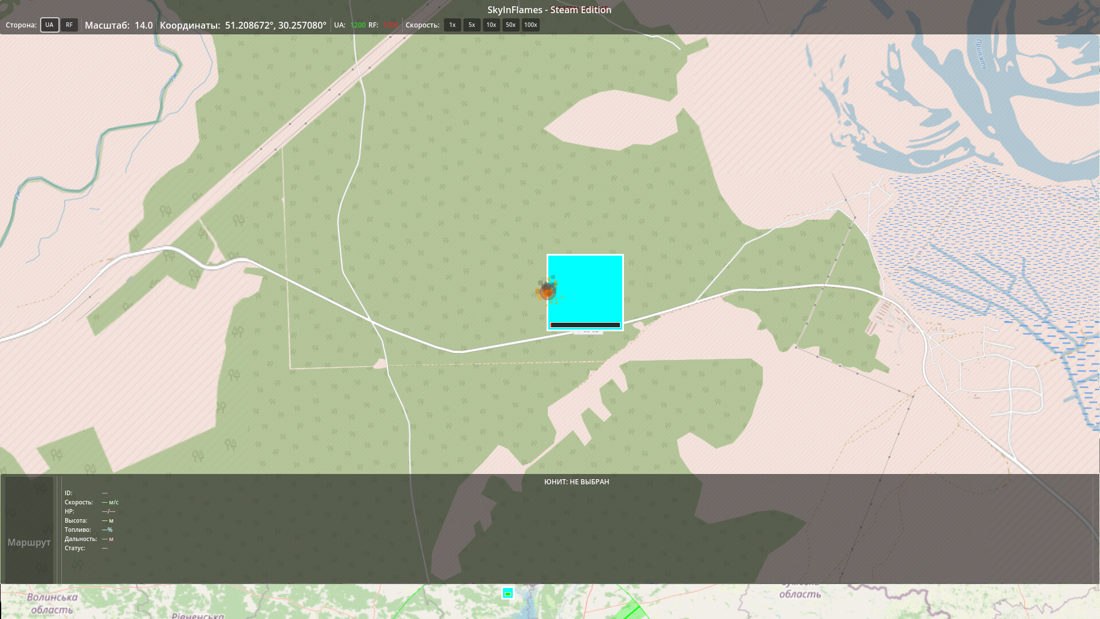Set simulation speed to 1x

(x=452, y=25)
